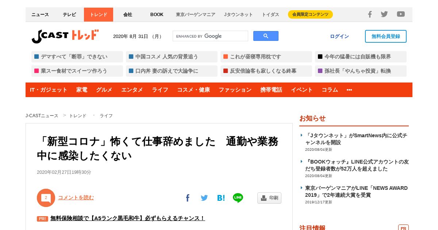
Task: Open the J-CAST トレンド logo
Action: (65, 36)
